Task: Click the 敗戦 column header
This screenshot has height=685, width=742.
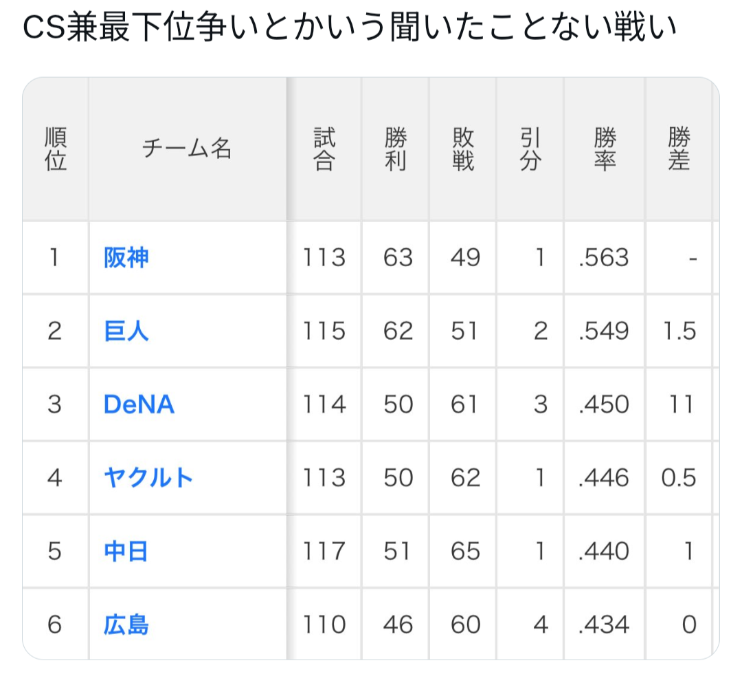Action: click(x=463, y=149)
